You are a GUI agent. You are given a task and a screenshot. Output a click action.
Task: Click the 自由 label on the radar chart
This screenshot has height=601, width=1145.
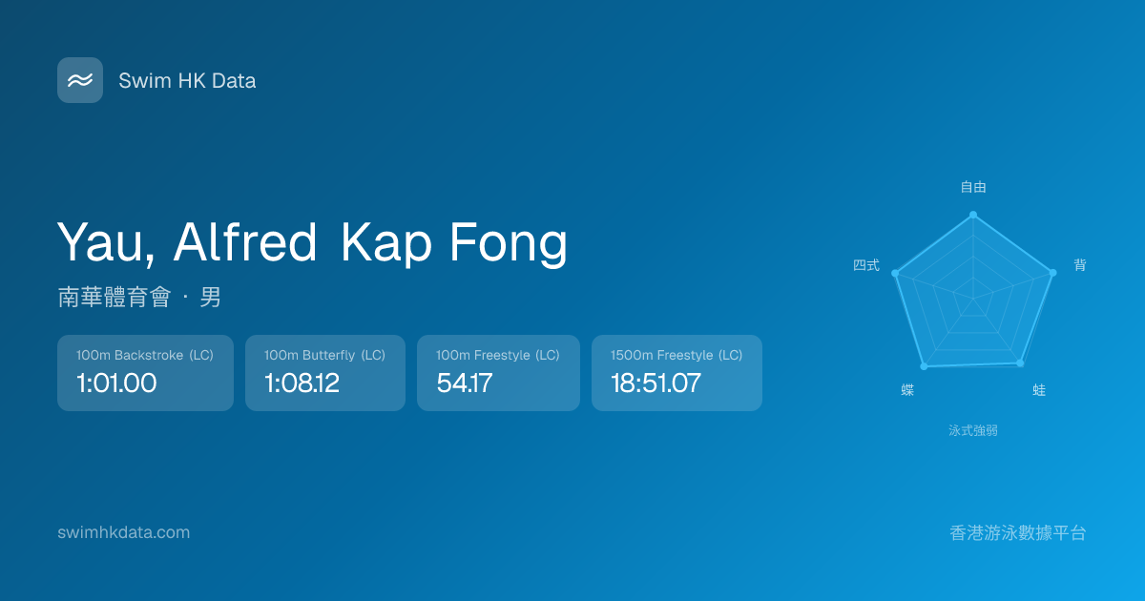[973, 188]
